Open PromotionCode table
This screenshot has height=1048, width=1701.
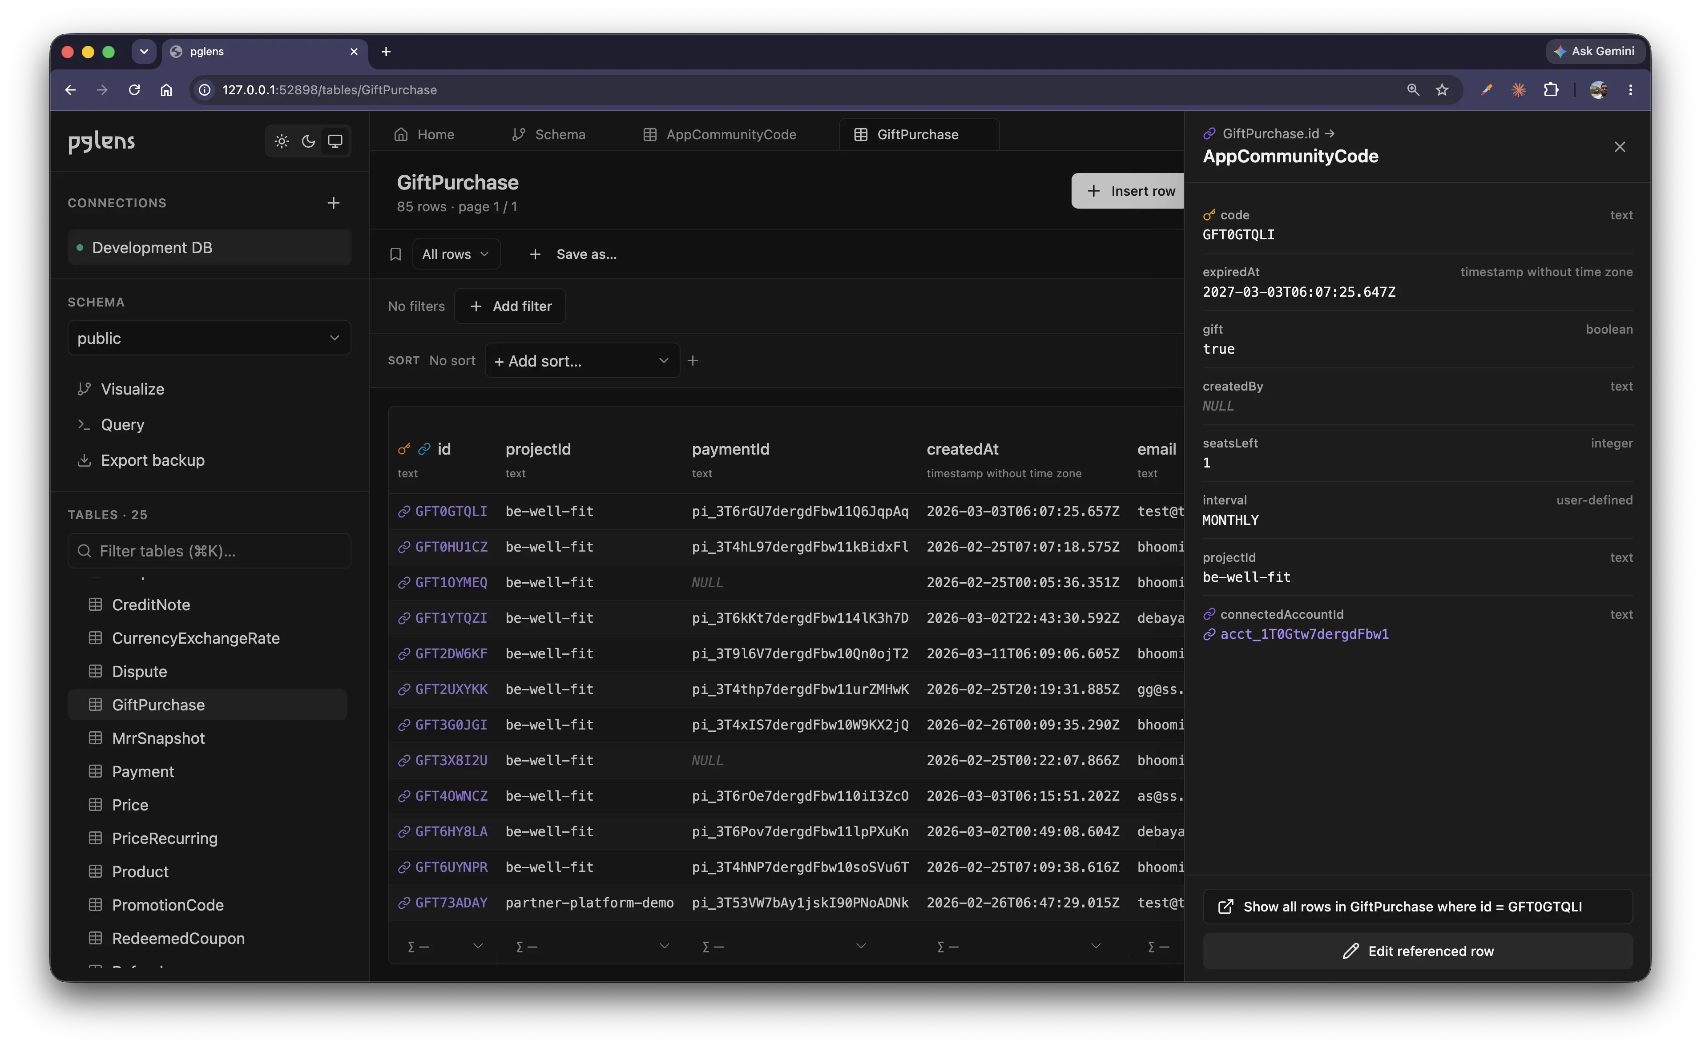coord(207,905)
